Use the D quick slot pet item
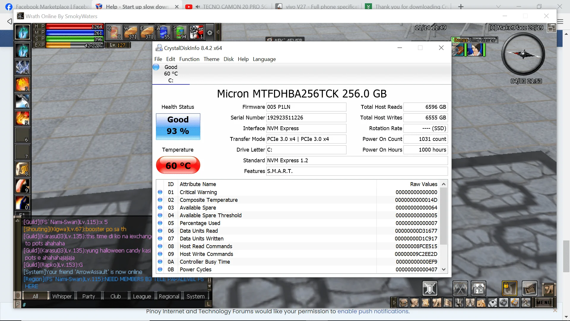Image resolution: width=570 pixels, height=321 pixels. point(196,32)
